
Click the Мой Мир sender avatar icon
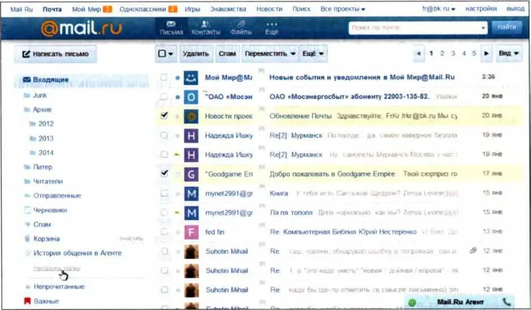coord(192,77)
